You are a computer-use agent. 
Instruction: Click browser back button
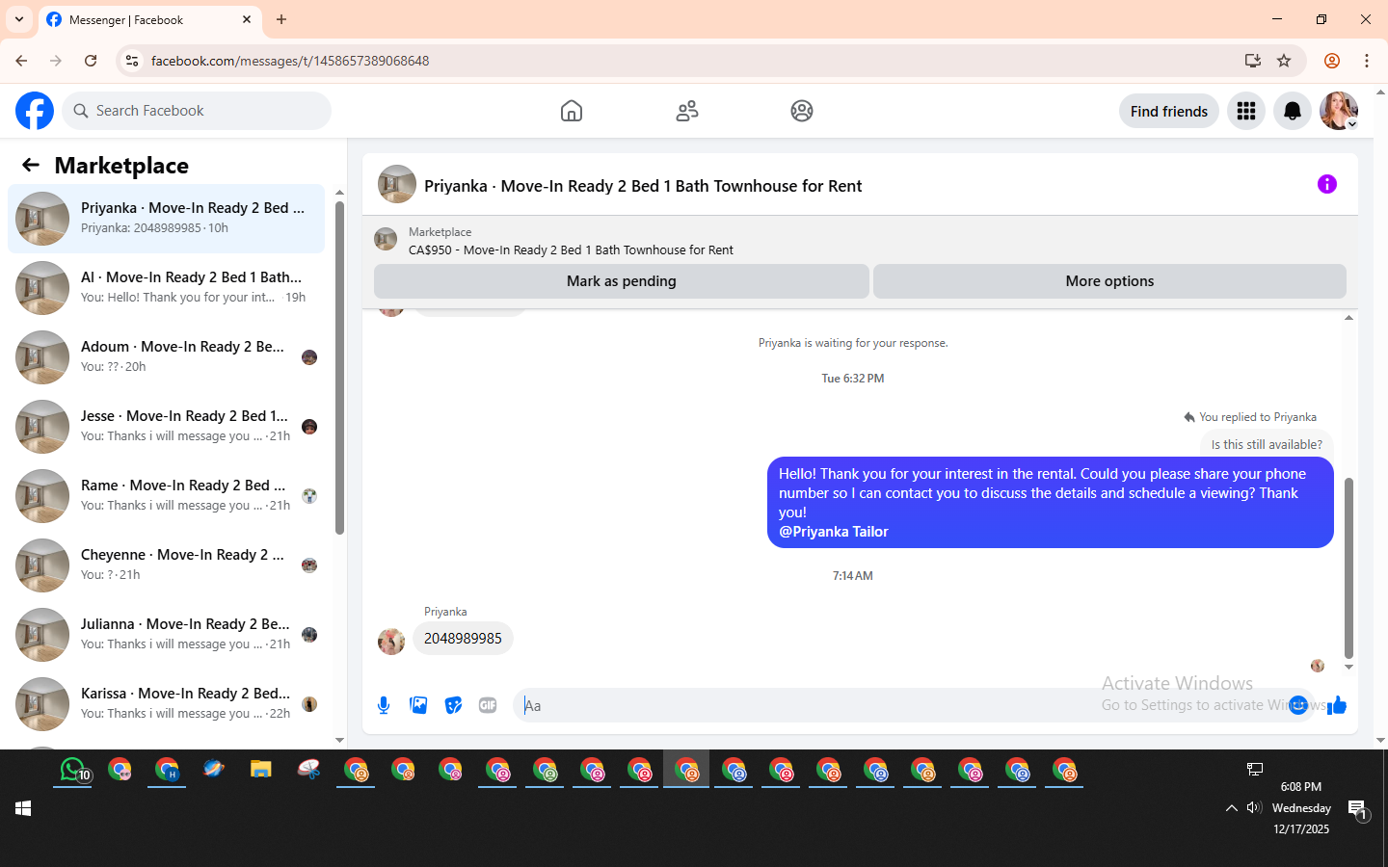(x=21, y=61)
